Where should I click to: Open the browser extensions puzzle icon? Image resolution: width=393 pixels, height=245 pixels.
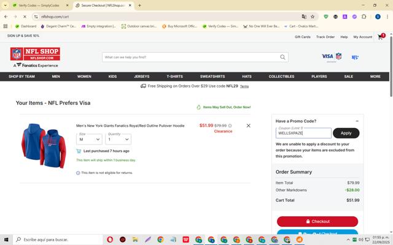click(364, 17)
